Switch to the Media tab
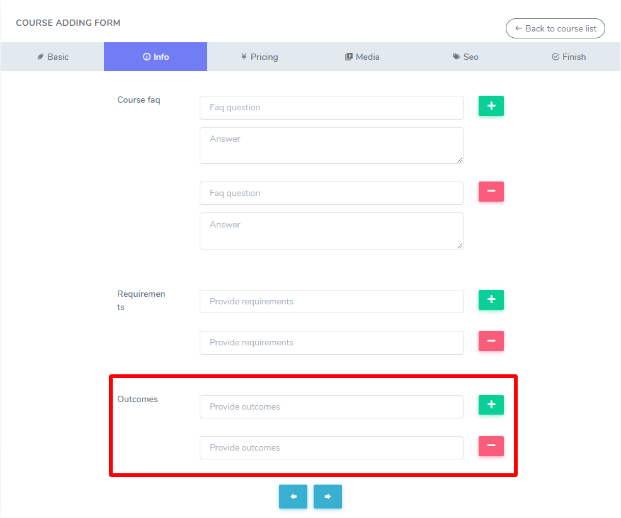 pyautogui.click(x=362, y=57)
